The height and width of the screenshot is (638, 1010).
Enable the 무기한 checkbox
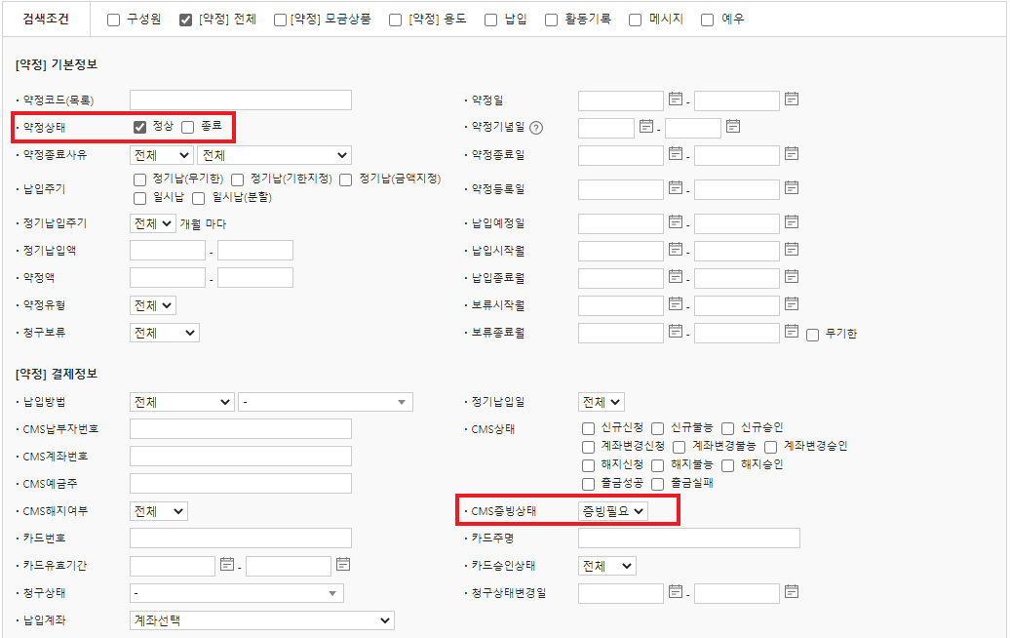click(x=813, y=335)
